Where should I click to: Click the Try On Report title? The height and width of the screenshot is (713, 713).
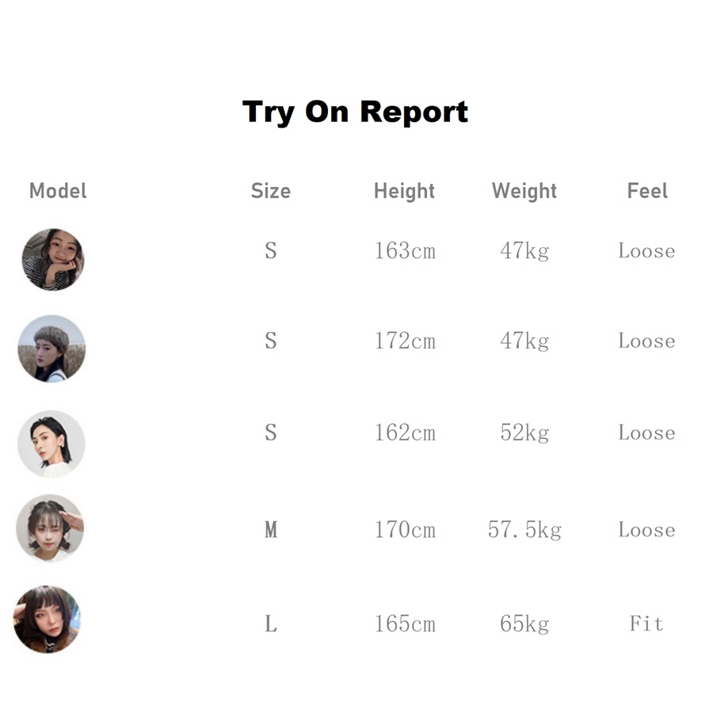click(x=355, y=112)
